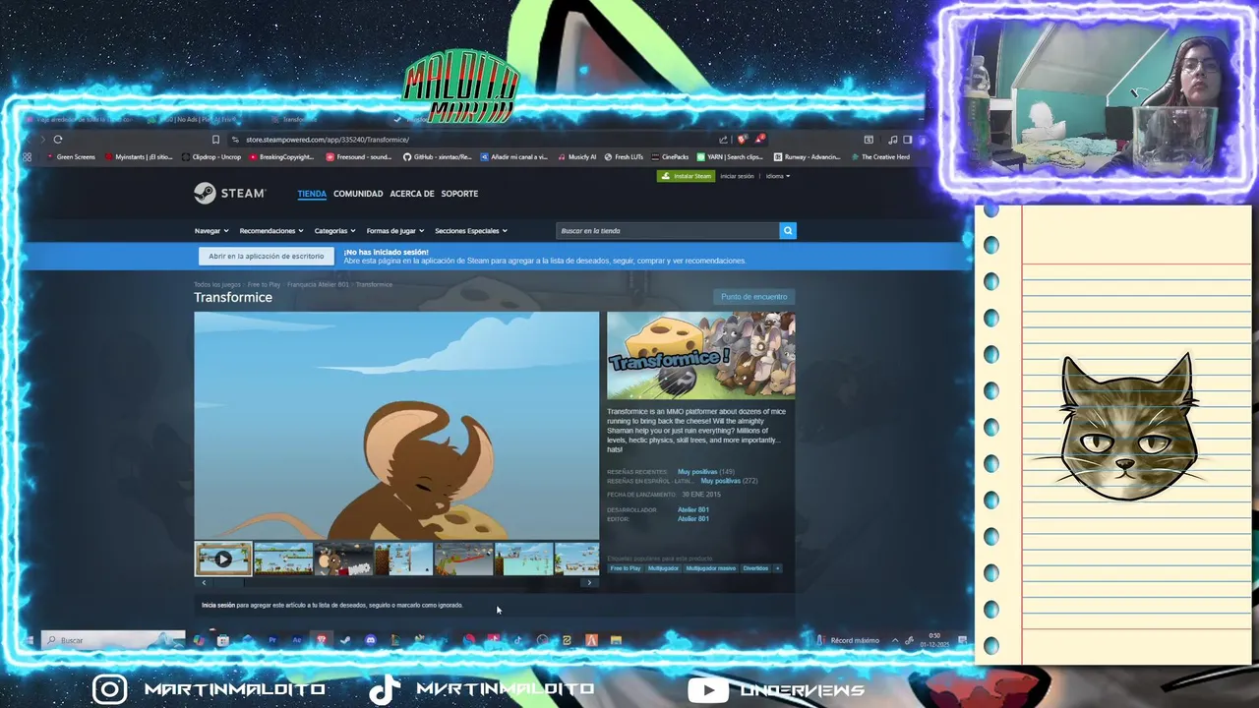The height and width of the screenshot is (708, 1259).
Task: Expand the Recomendaciones dropdown menu
Action: pos(271,231)
